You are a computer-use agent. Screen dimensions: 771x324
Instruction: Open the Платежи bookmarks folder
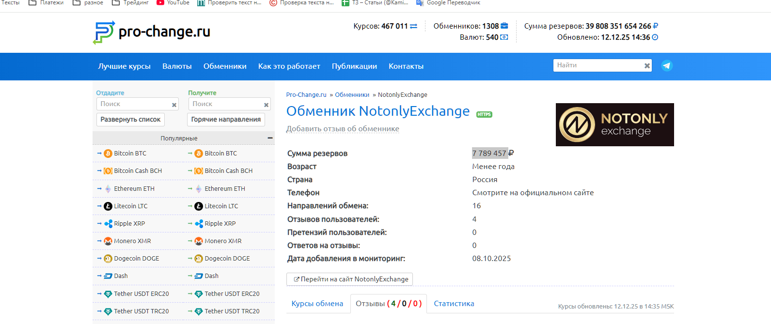[46, 3]
